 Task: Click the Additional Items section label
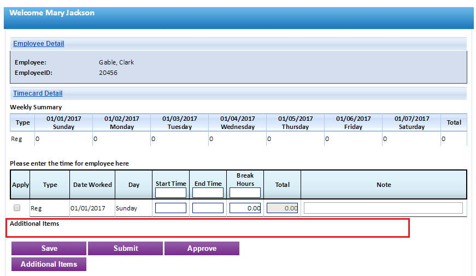point(34,224)
